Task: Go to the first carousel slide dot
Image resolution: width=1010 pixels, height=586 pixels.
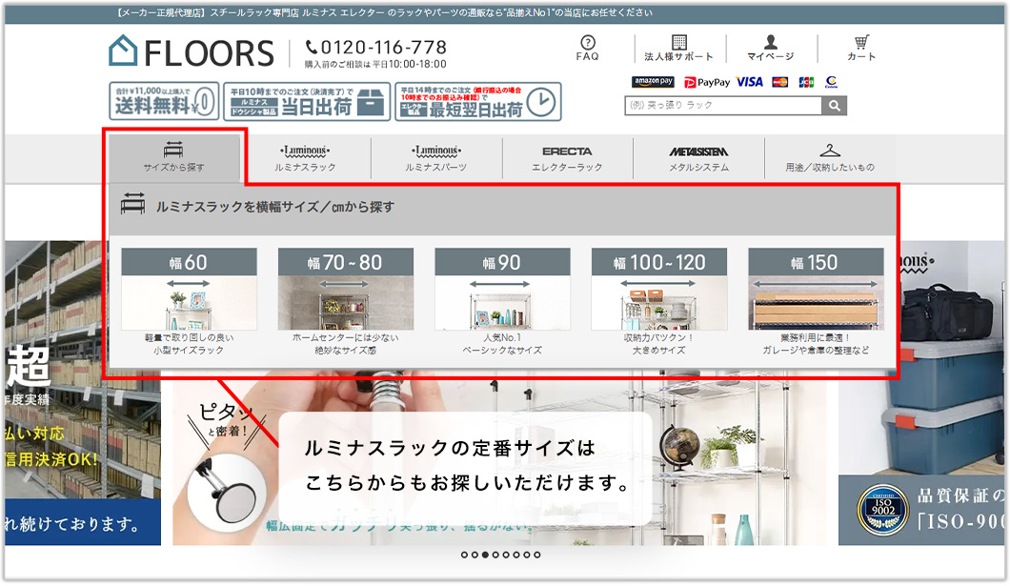Action: pyautogui.click(x=464, y=555)
